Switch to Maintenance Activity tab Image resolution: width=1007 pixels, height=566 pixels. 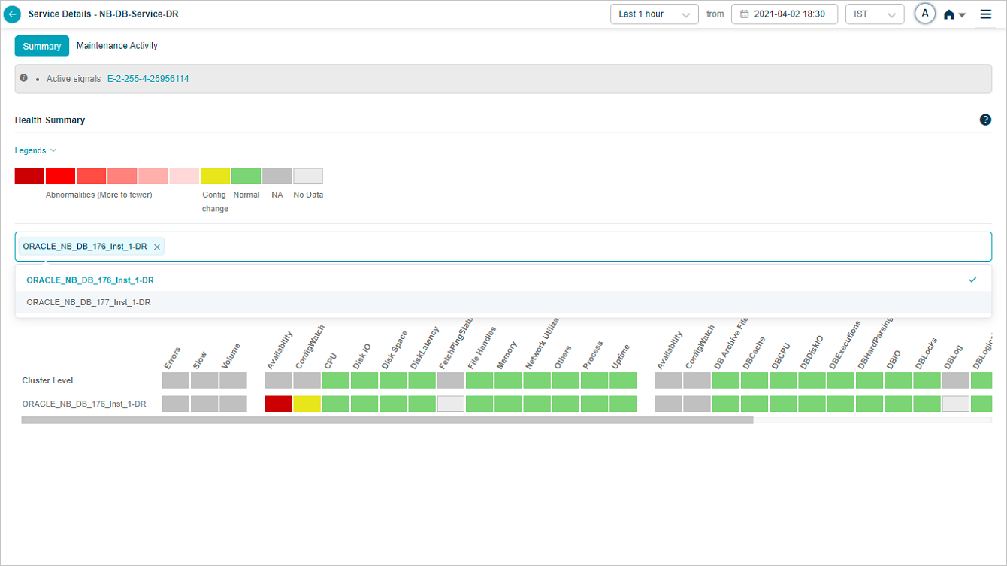[x=117, y=46]
